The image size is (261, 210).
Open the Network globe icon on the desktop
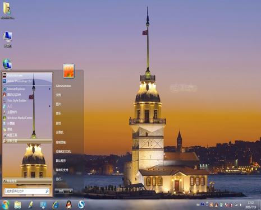click(x=7, y=64)
